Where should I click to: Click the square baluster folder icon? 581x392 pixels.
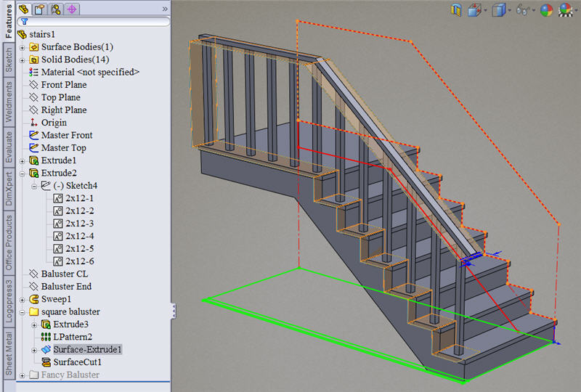(33, 311)
